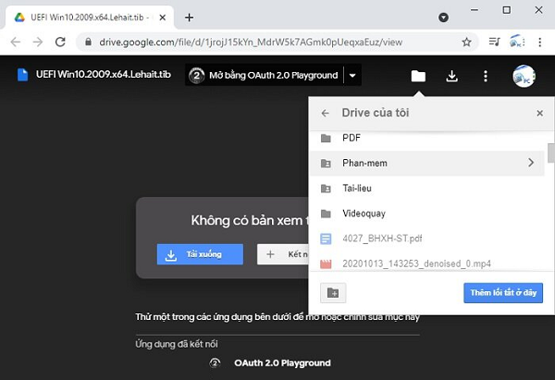Viewport: 555px width, 380px height.
Task: Click the Ứng dụng đã kết nối heading
Action: (177, 344)
